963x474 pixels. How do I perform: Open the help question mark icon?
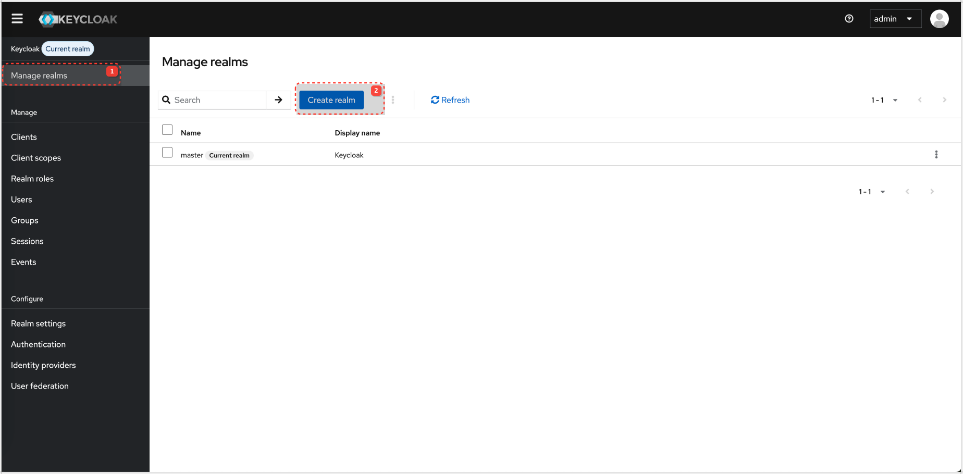849,18
